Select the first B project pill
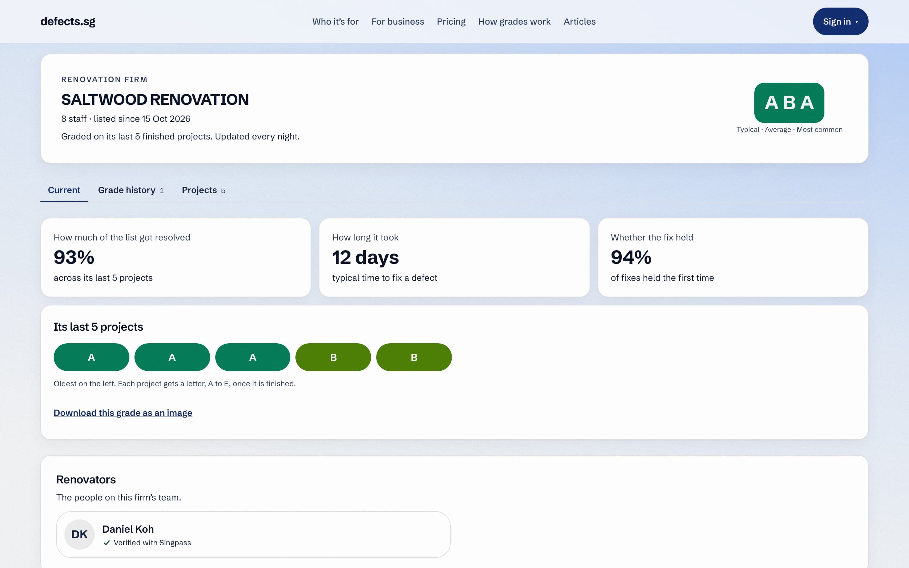Viewport: 909px width, 568px height. (x=333, y=357)
